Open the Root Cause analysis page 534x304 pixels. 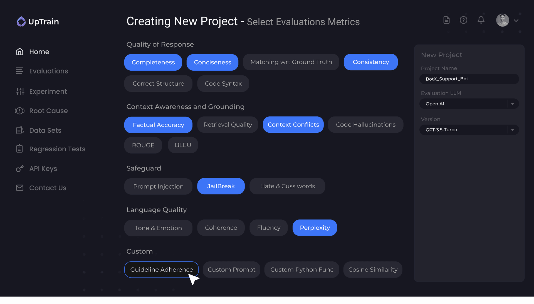(x=48, y=111)
